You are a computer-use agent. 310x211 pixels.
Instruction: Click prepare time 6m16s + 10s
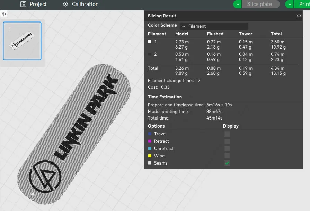click(x=219, y=105)
